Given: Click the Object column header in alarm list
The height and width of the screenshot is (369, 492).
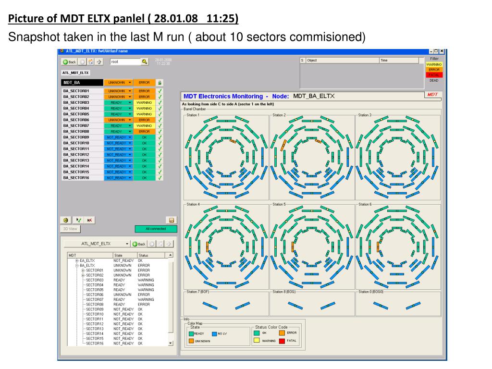Looking at the screenshot, I should [342, 60].
